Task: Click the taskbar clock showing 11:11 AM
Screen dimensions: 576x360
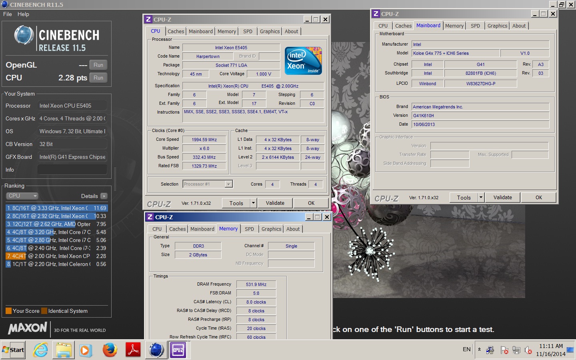Action: tap(551, 350)
